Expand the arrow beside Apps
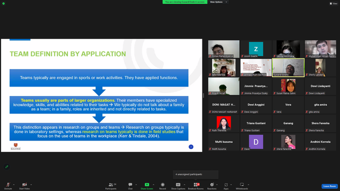Viewport: 340px width, 191px height. click(x=231, y=185)
